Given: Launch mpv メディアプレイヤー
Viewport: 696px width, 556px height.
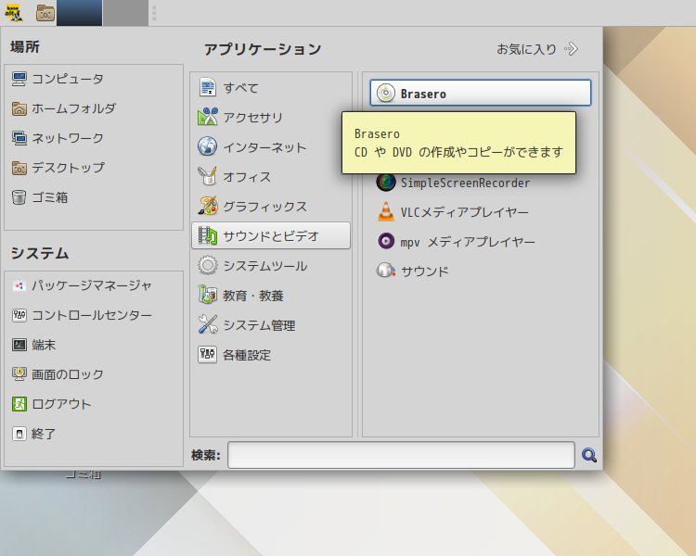Looking at the screenshot, I should click(x=481, y=242).
